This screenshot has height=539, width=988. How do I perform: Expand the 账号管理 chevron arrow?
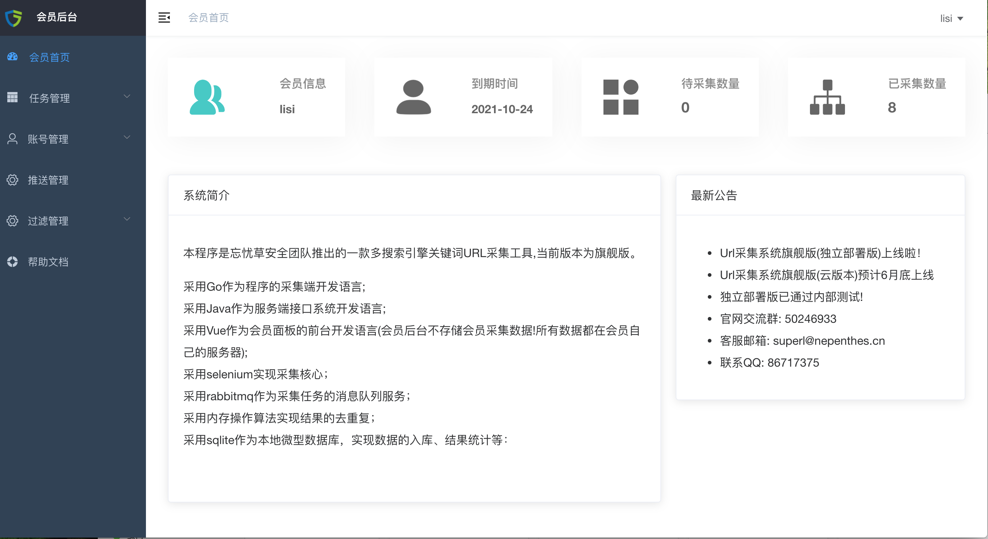point(127,137)
